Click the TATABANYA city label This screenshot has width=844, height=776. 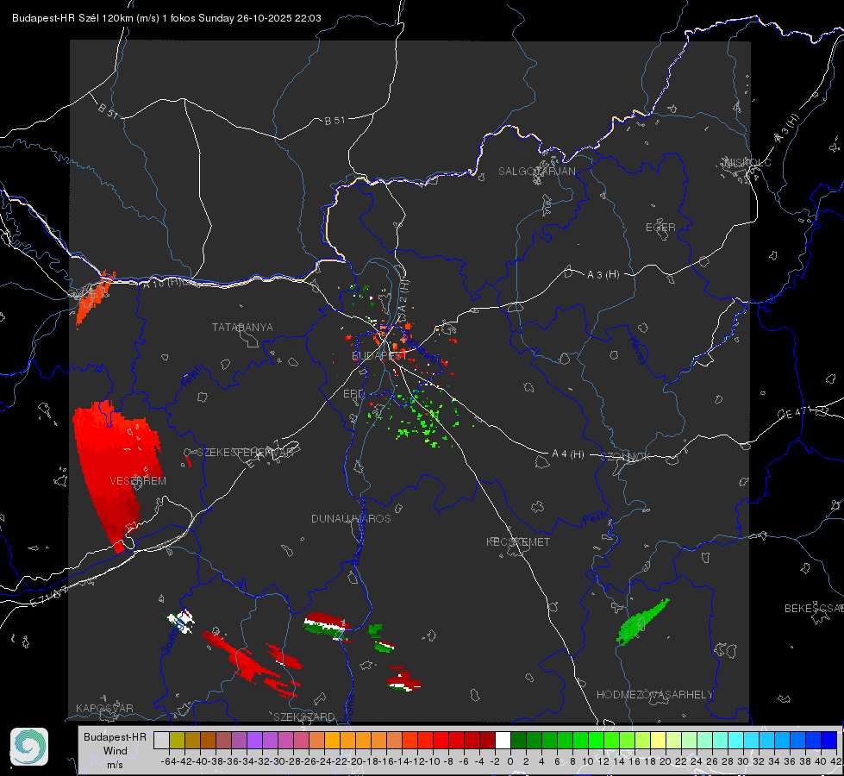pos(242,328)
